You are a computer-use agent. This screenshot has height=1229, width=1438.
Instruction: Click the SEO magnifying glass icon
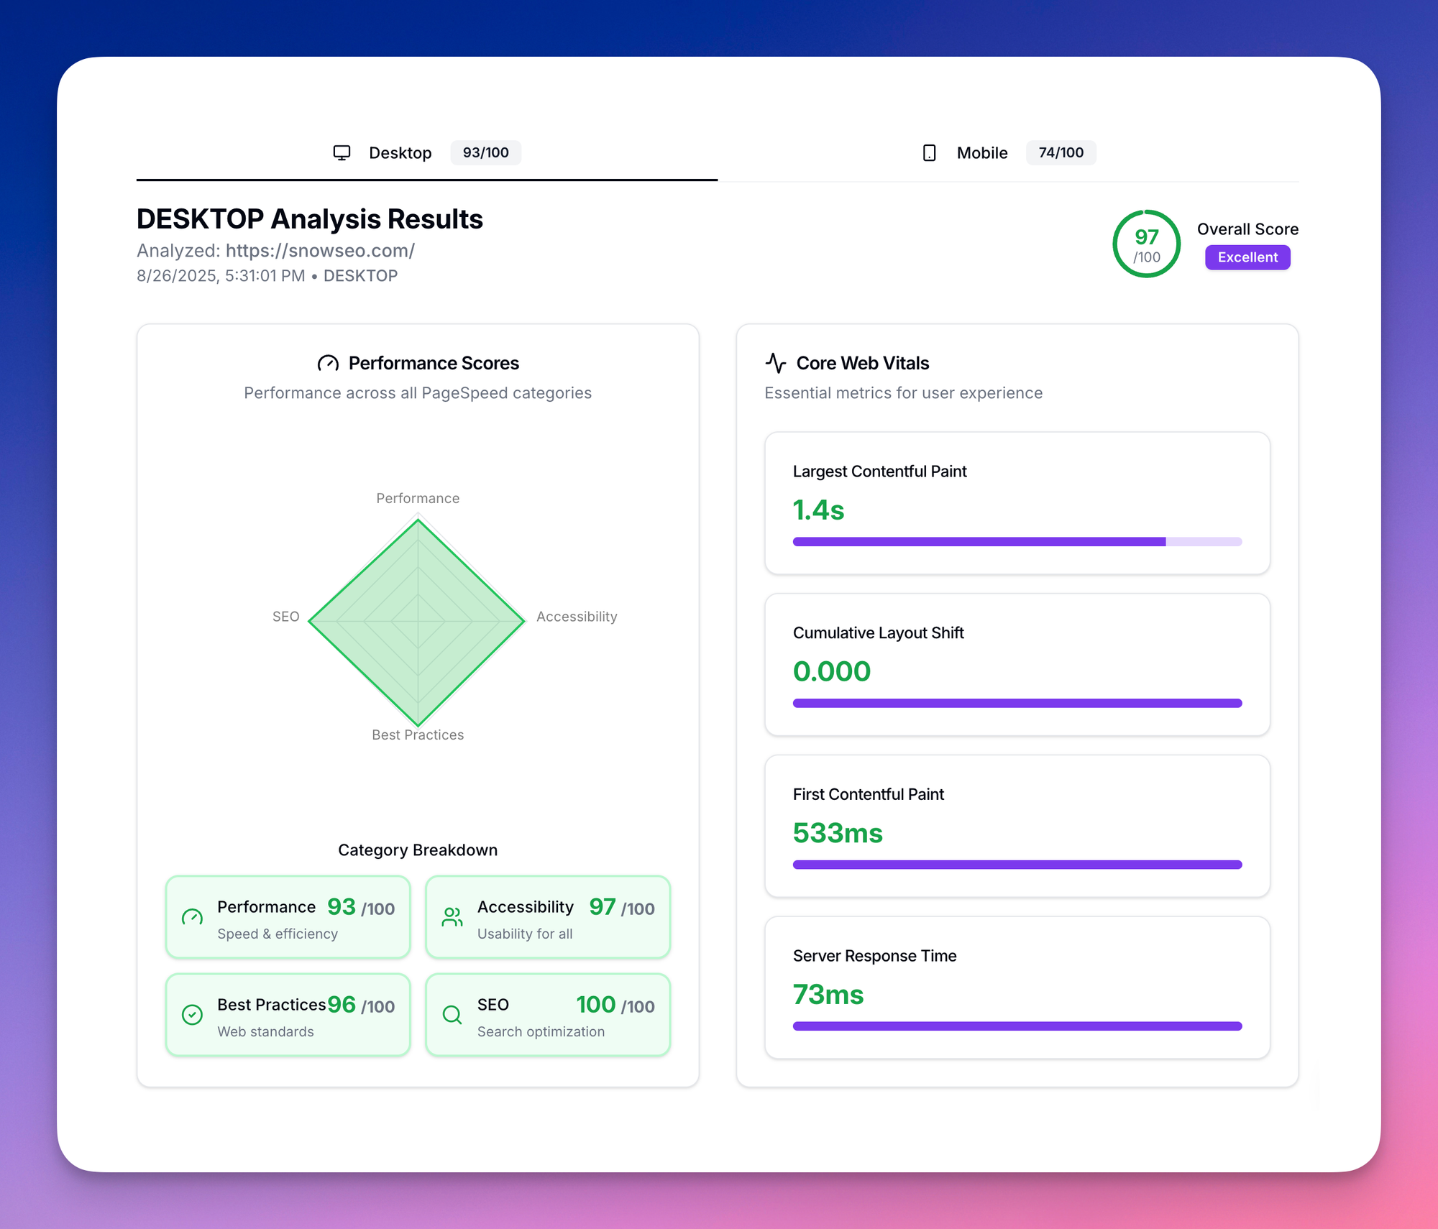click(x=452, y=1015)
